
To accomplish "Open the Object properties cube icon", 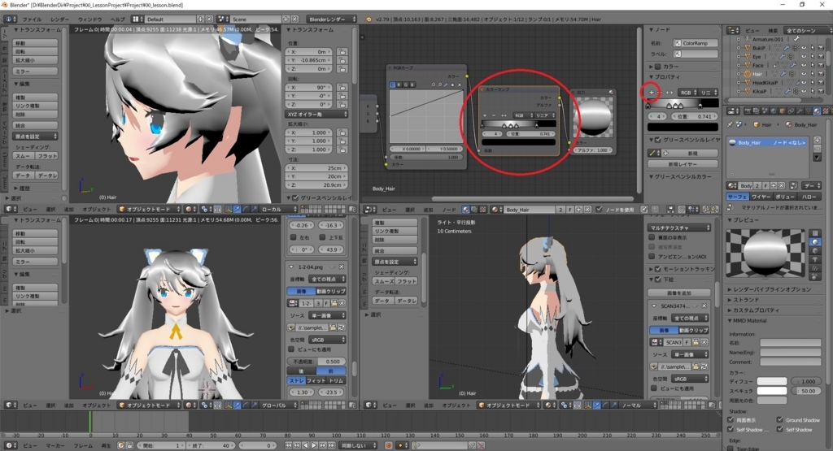I will click(782, 111).
